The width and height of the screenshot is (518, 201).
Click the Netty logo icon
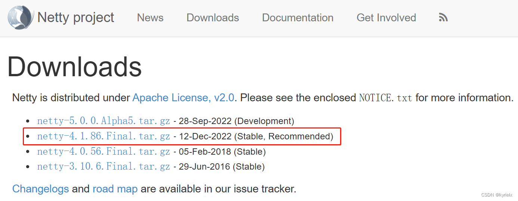pyautogui.click(x=21, y=18)
